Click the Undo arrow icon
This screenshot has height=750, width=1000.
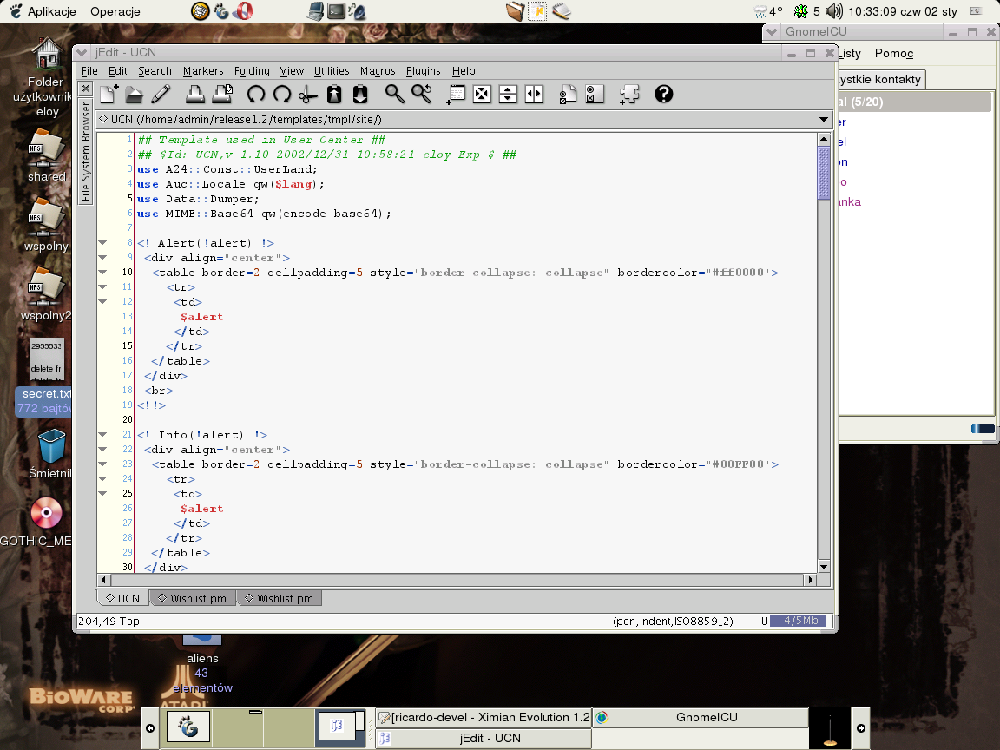tap(256, 94)
